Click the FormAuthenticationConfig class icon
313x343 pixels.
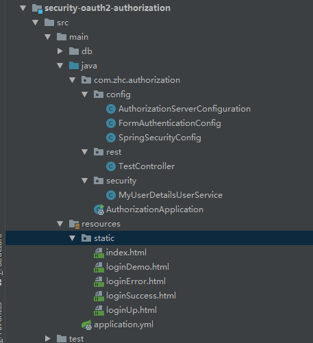click(x=111, y=123)
